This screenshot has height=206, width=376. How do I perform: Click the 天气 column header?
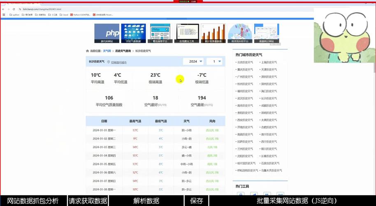[x=187, y=121]
